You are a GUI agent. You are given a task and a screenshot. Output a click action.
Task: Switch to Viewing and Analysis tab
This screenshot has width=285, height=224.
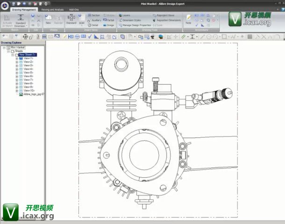click(52, 9)
